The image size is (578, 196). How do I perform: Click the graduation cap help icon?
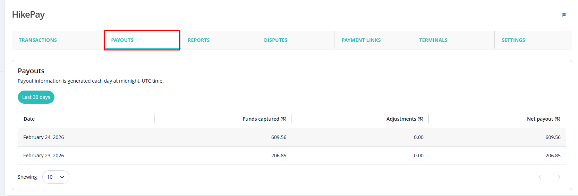tap(564, 15)
